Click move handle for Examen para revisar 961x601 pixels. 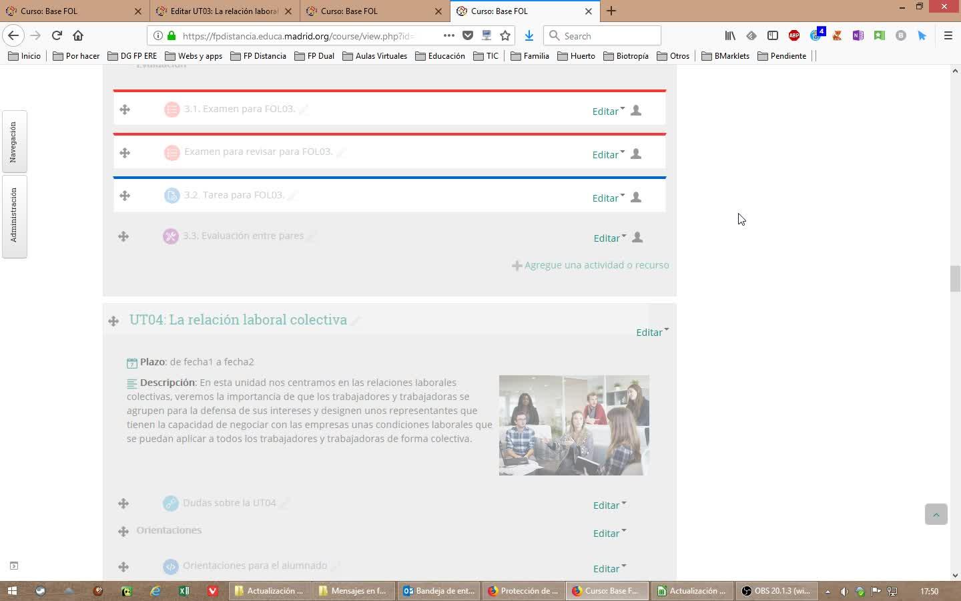(125, 153)
